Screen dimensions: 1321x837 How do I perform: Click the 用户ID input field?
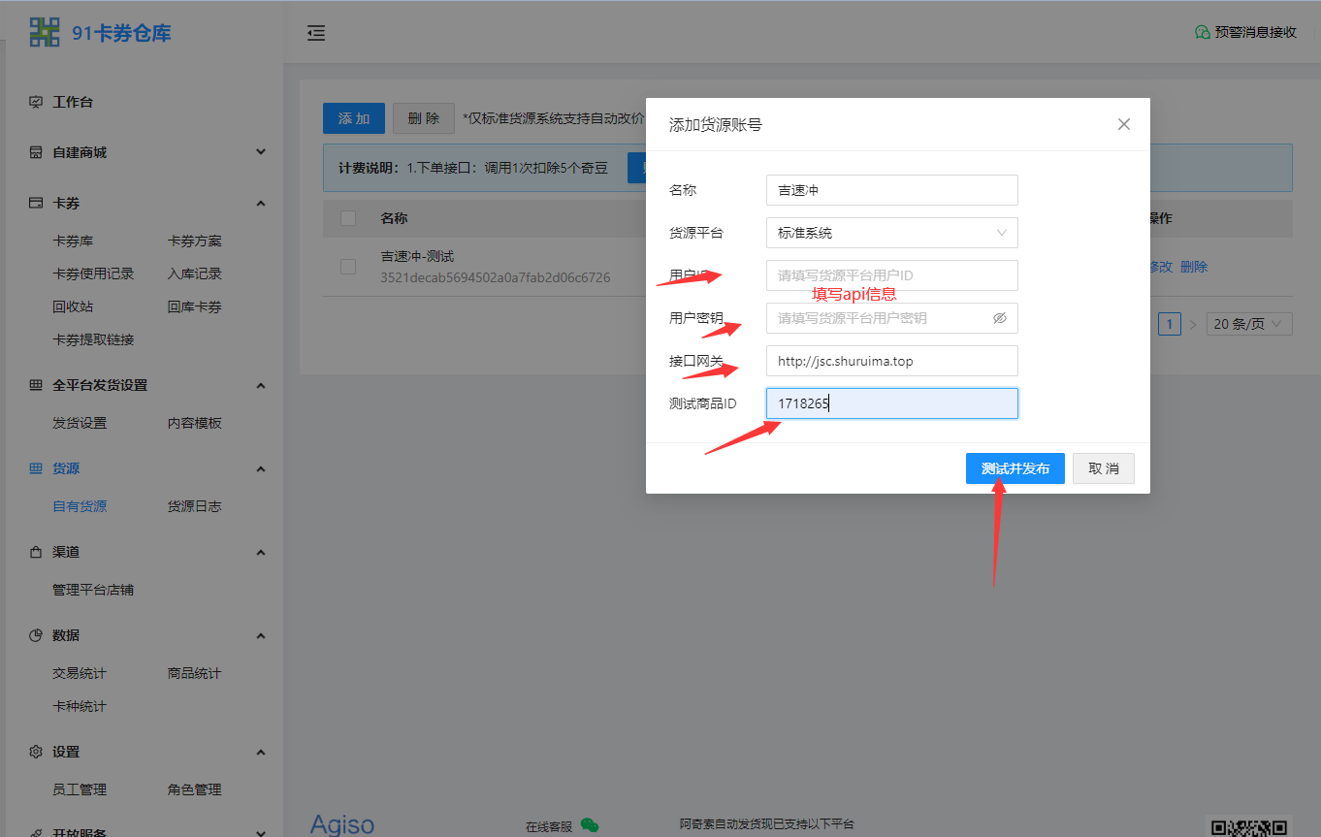point(891,275)
